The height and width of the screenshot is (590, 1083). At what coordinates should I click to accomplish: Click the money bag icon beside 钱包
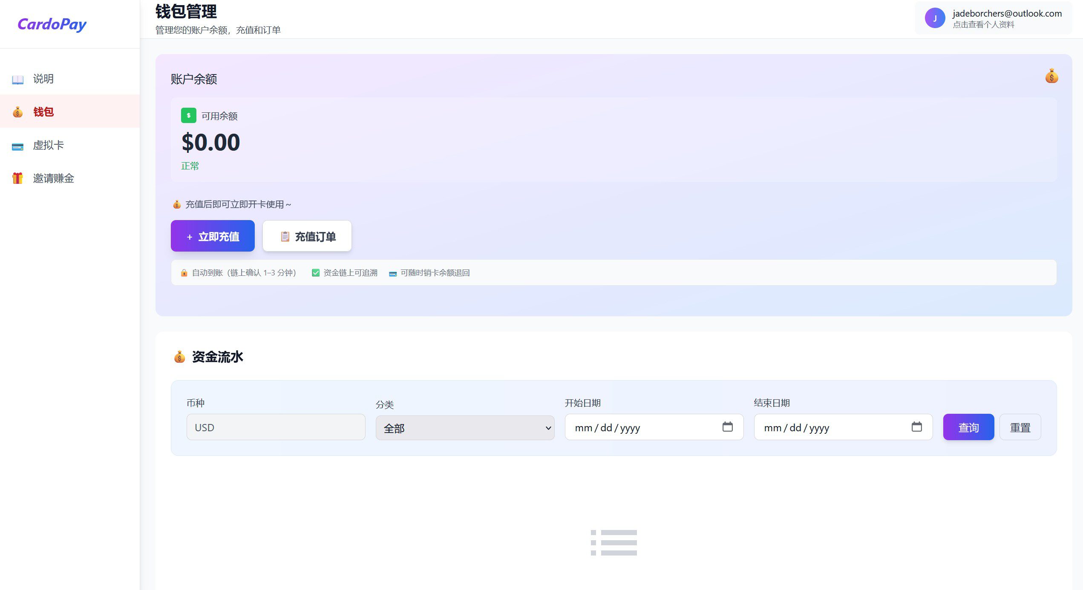pos(17,112)
